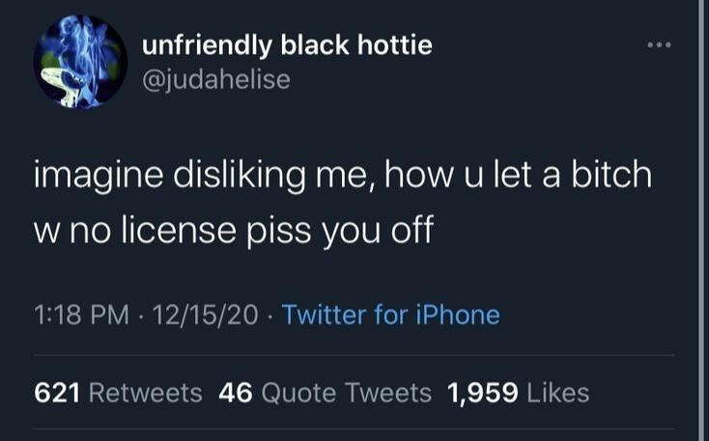View the blue flame profile picture
This screenshot has width=709, height=441.
coord(80,62)
